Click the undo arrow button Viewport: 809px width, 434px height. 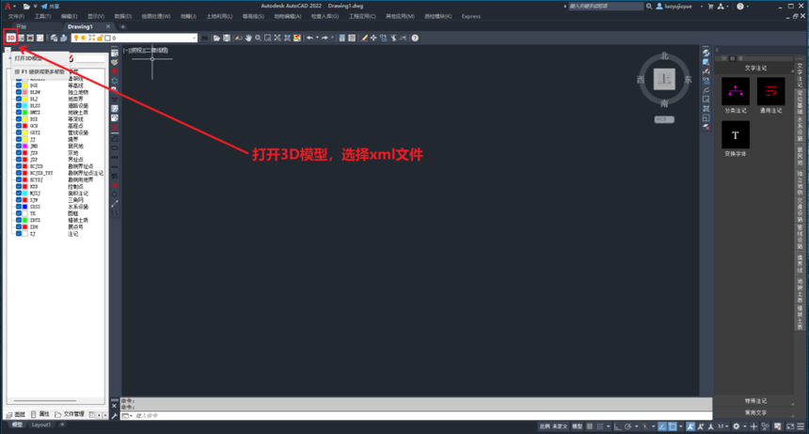pyautogui.click(x=309, y=38)
